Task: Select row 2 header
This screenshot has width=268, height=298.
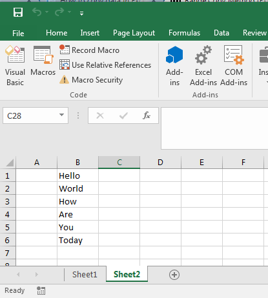Action: (8, 188)
